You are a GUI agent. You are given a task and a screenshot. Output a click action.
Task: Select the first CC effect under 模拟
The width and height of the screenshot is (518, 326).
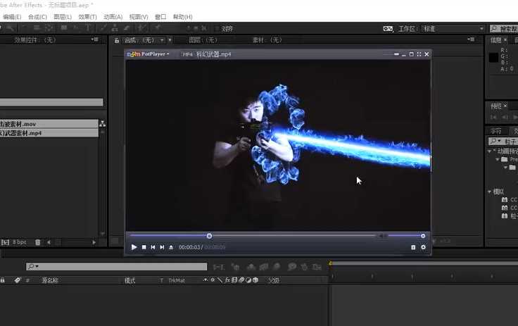coord(509,200)
